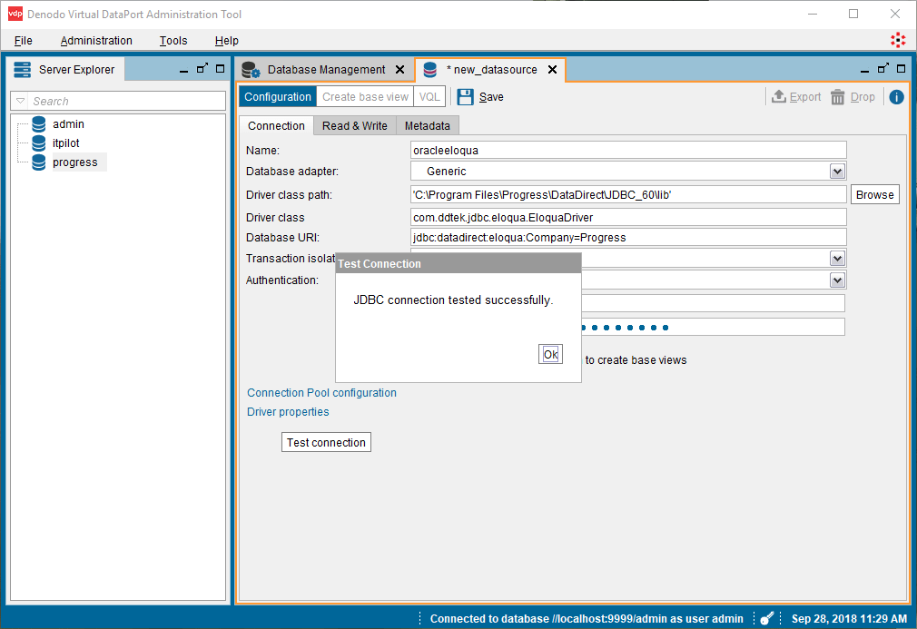This screenshot has height=629, width=917.
Task: Select the admin database icon
Action: 39,124
